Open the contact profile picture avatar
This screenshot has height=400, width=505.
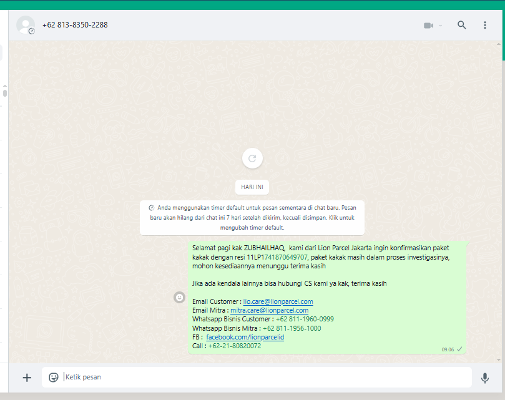[x=26, y=25]
